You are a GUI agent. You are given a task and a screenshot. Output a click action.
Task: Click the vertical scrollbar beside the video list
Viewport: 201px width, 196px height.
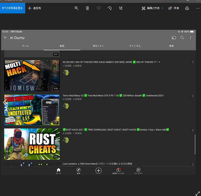click(195, 144)
